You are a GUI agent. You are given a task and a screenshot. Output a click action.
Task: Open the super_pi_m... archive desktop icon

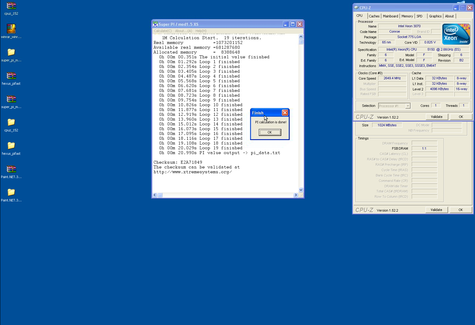coord(11,99)
